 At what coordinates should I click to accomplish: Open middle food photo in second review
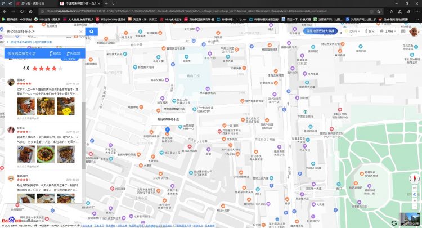tap(46, 154)
